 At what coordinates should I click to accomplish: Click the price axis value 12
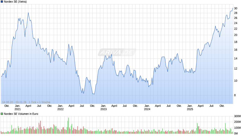236,69
